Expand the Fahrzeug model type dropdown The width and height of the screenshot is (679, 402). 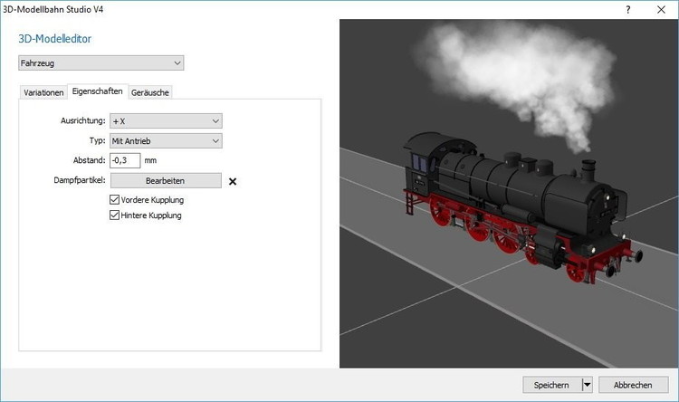pyautogui.click(x=100, y=63)
